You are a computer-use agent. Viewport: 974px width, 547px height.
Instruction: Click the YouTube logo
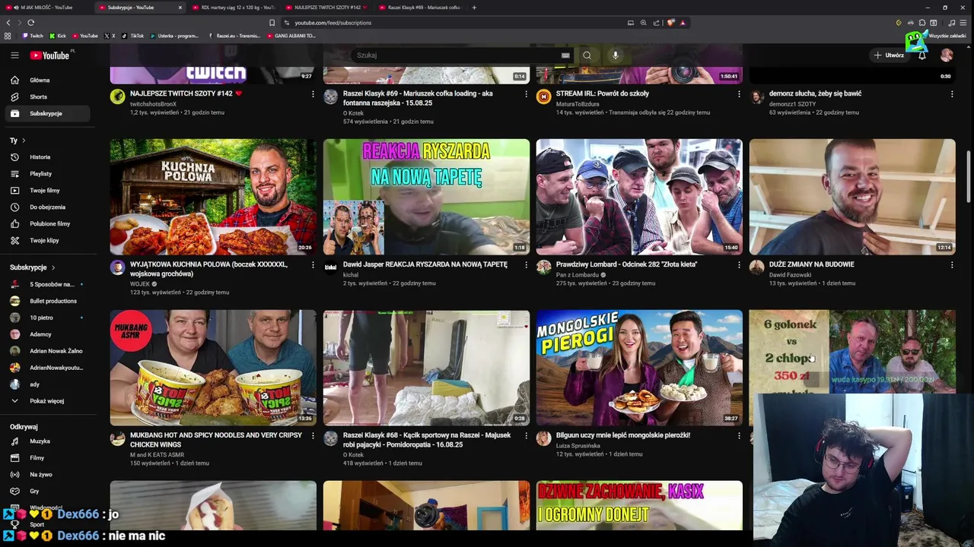[x=50, y=55]
